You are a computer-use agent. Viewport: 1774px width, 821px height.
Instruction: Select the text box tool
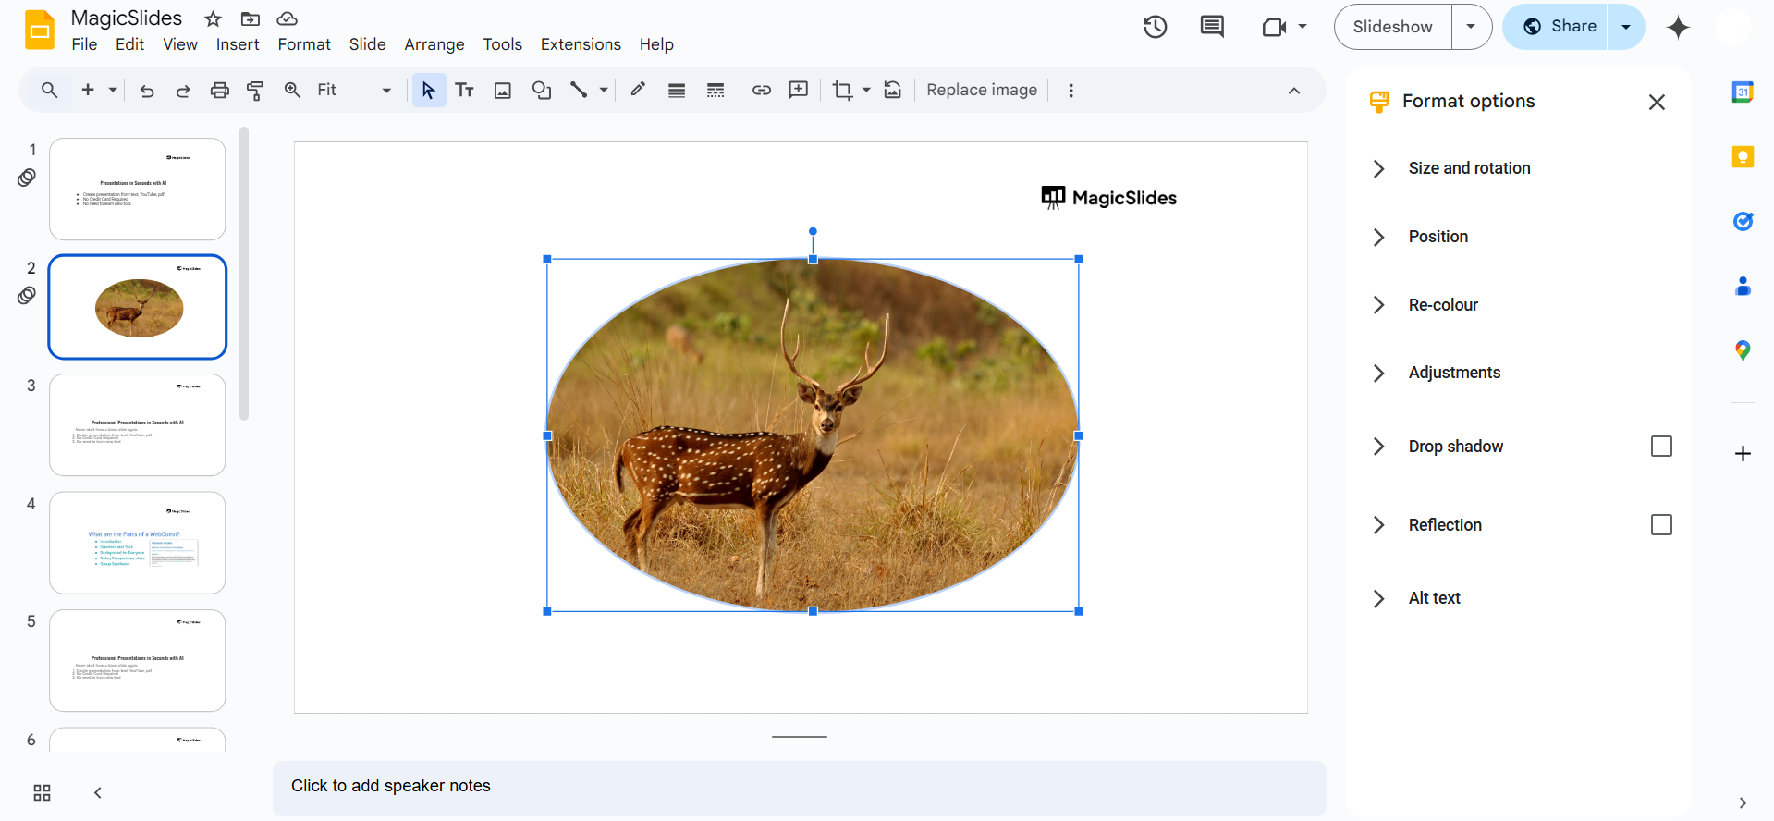coord(464,90)
